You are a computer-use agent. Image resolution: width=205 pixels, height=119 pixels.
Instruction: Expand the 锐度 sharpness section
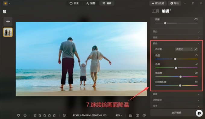[x=176, y=94]
